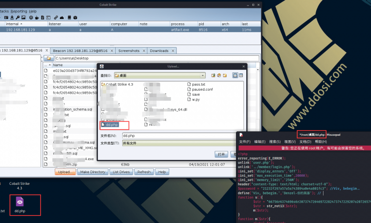The height and width of the screenshot is (223, 371).
Task: Click the Cobalt Strike 4.3 desktop shortcut
Action: 19,186
